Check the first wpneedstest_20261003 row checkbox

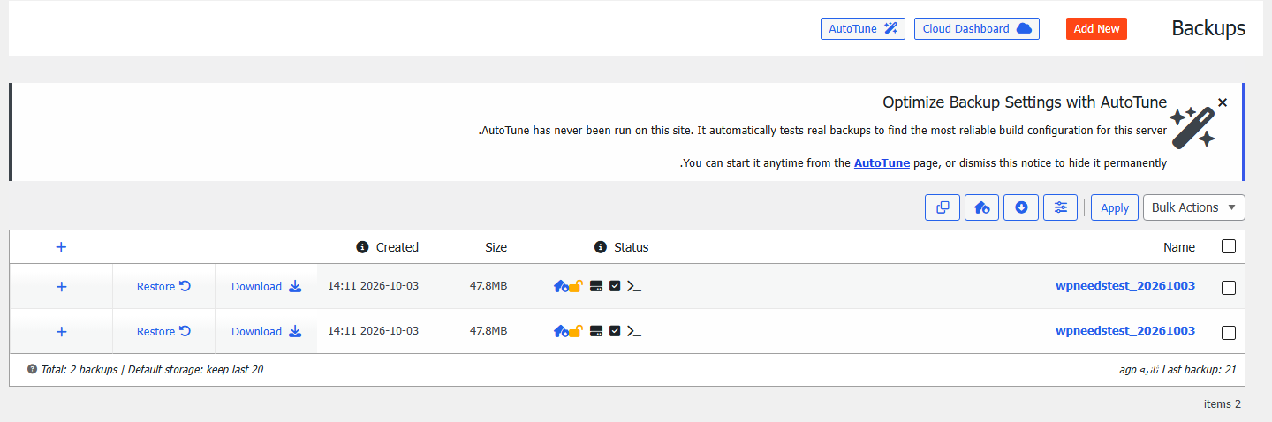click(1229, 287)
